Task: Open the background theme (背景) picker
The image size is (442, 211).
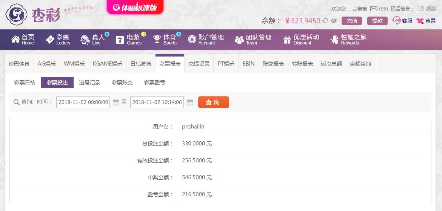Action: (x=426, y=21)
